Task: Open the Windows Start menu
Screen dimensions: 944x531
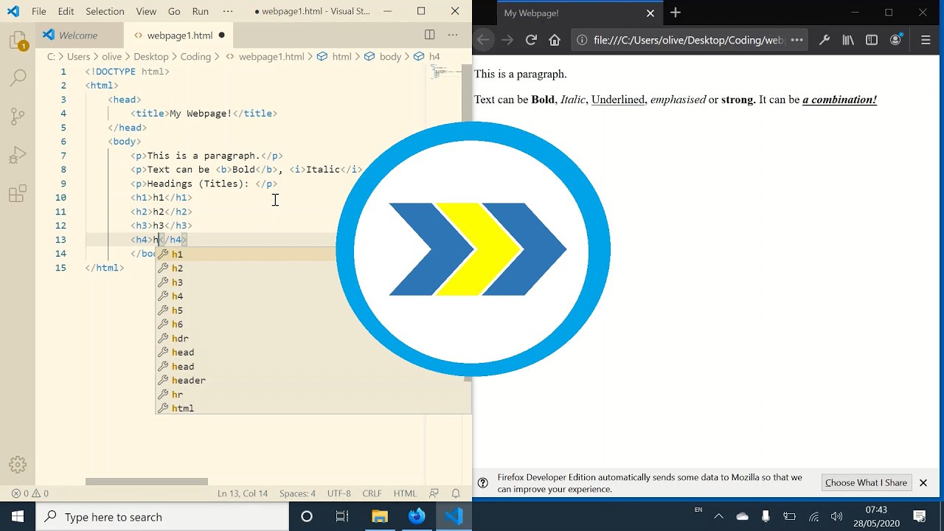Action: (x=18, y=516)
